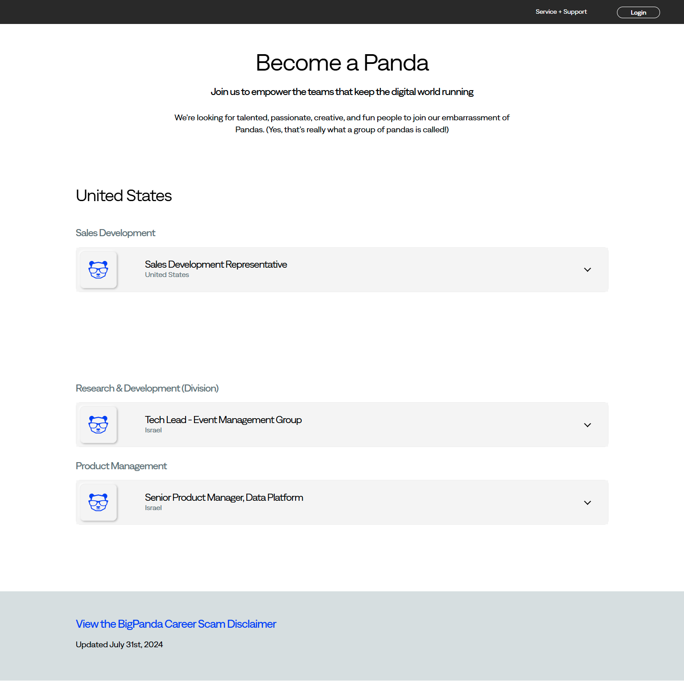Click the United States label under Sales Development Representative
The height and width of the screenshot is (681, 684).
pos(167,274)
